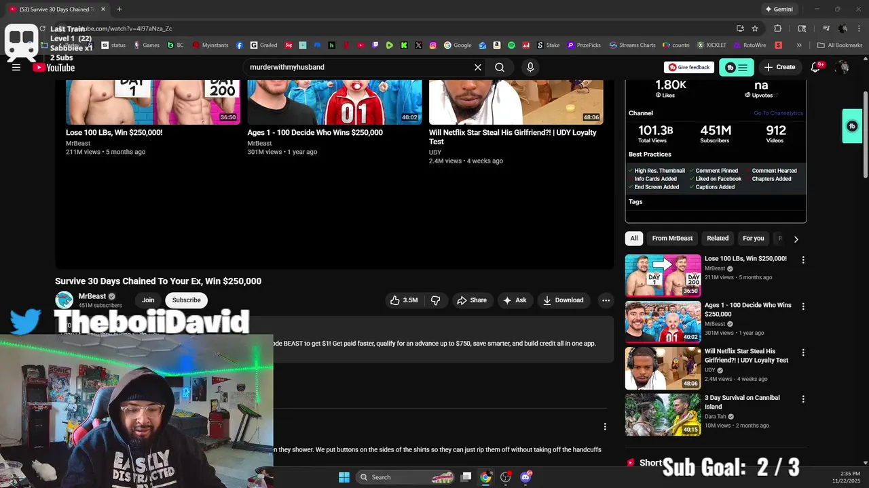869x488 pixels.
Task: Share the MrBeast video
Action: (472, 300)
